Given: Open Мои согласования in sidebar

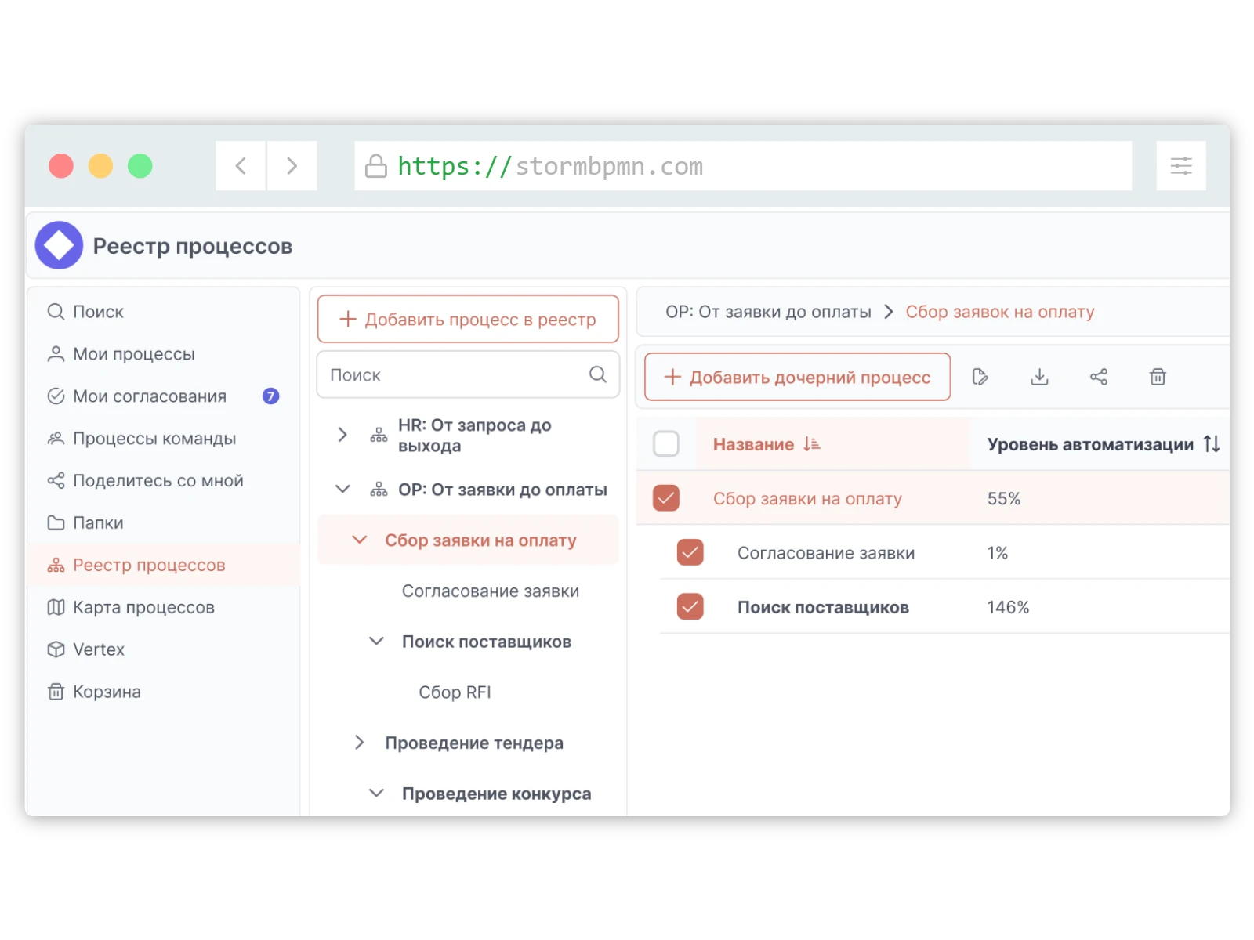Looking at the screenshot, I should click(x=149, y=396).
